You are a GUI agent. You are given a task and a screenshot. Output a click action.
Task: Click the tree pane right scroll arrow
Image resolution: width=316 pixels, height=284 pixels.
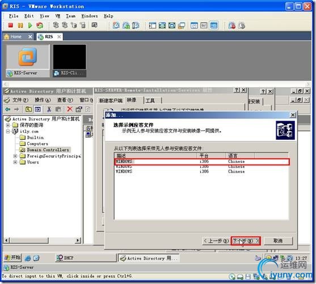point(78,240)
